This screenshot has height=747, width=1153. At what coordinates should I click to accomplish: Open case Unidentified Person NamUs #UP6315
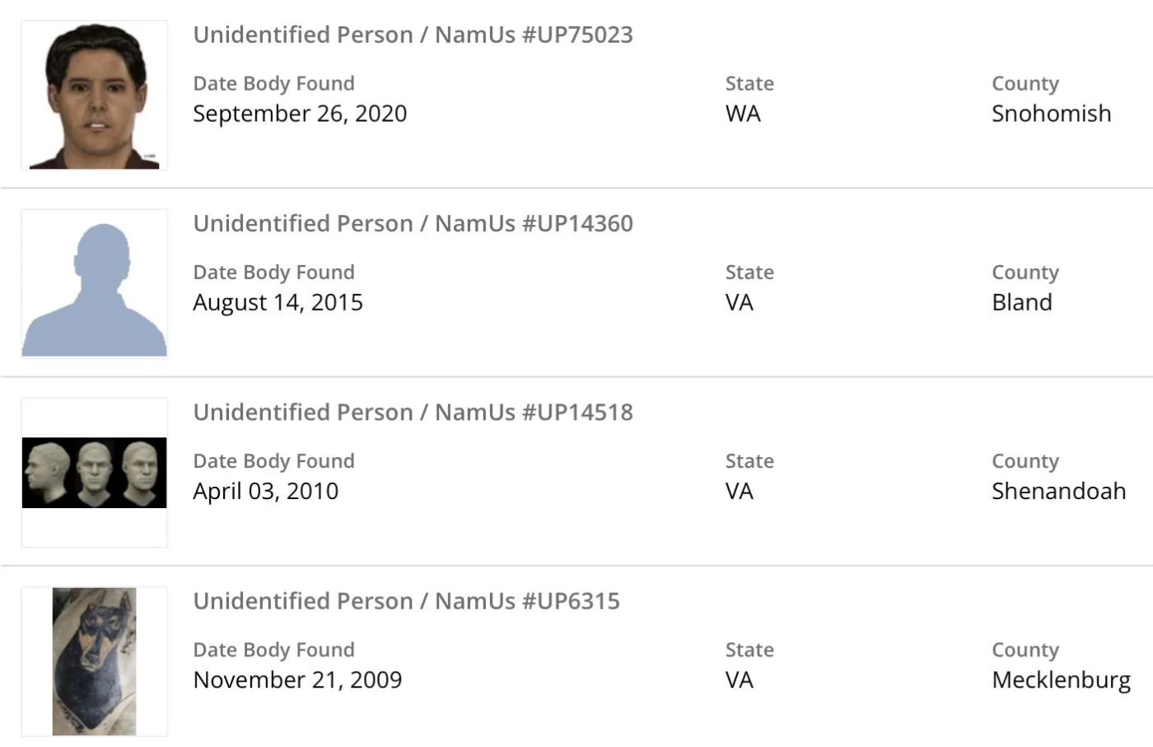tap(406, 600)
